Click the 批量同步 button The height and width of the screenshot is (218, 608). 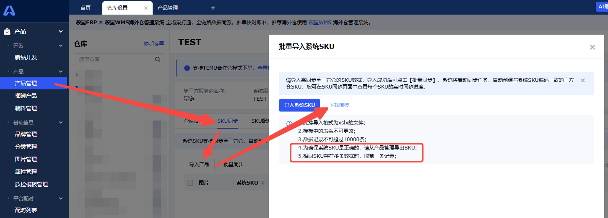click(x=234, y=165)
